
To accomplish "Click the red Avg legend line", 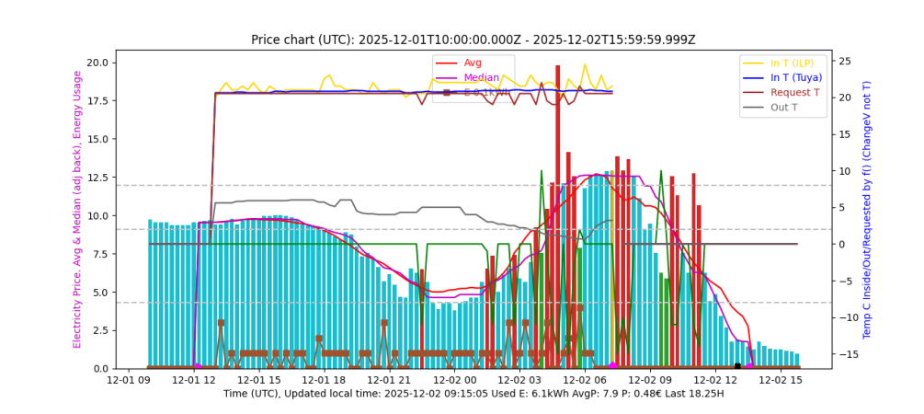I will tap(449, 63).
